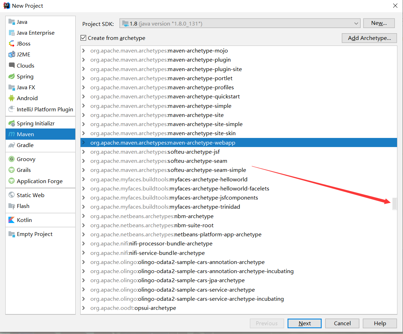Screen dimensions: 403x334
Task: Open Help for this dialog
Action: [380, 323]
